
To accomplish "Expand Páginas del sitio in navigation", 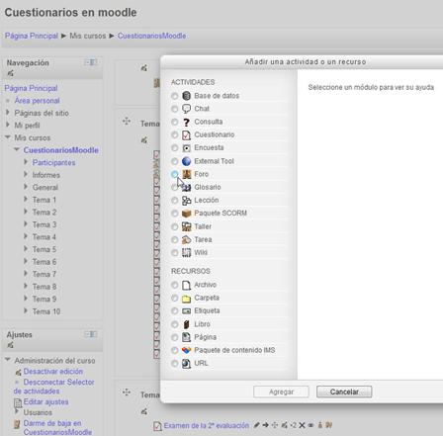I will click(x=8, y=113).
